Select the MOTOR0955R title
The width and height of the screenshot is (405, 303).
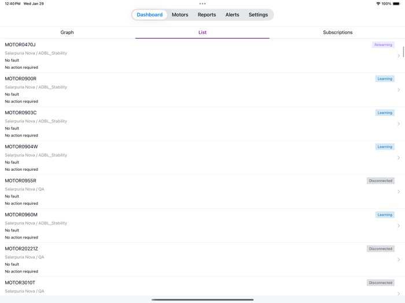pos(21,181)
